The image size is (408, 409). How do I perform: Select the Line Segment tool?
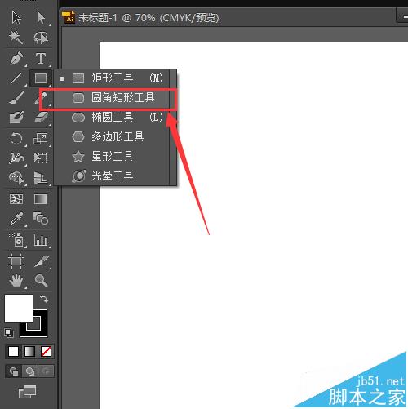(x=16, y=78)
